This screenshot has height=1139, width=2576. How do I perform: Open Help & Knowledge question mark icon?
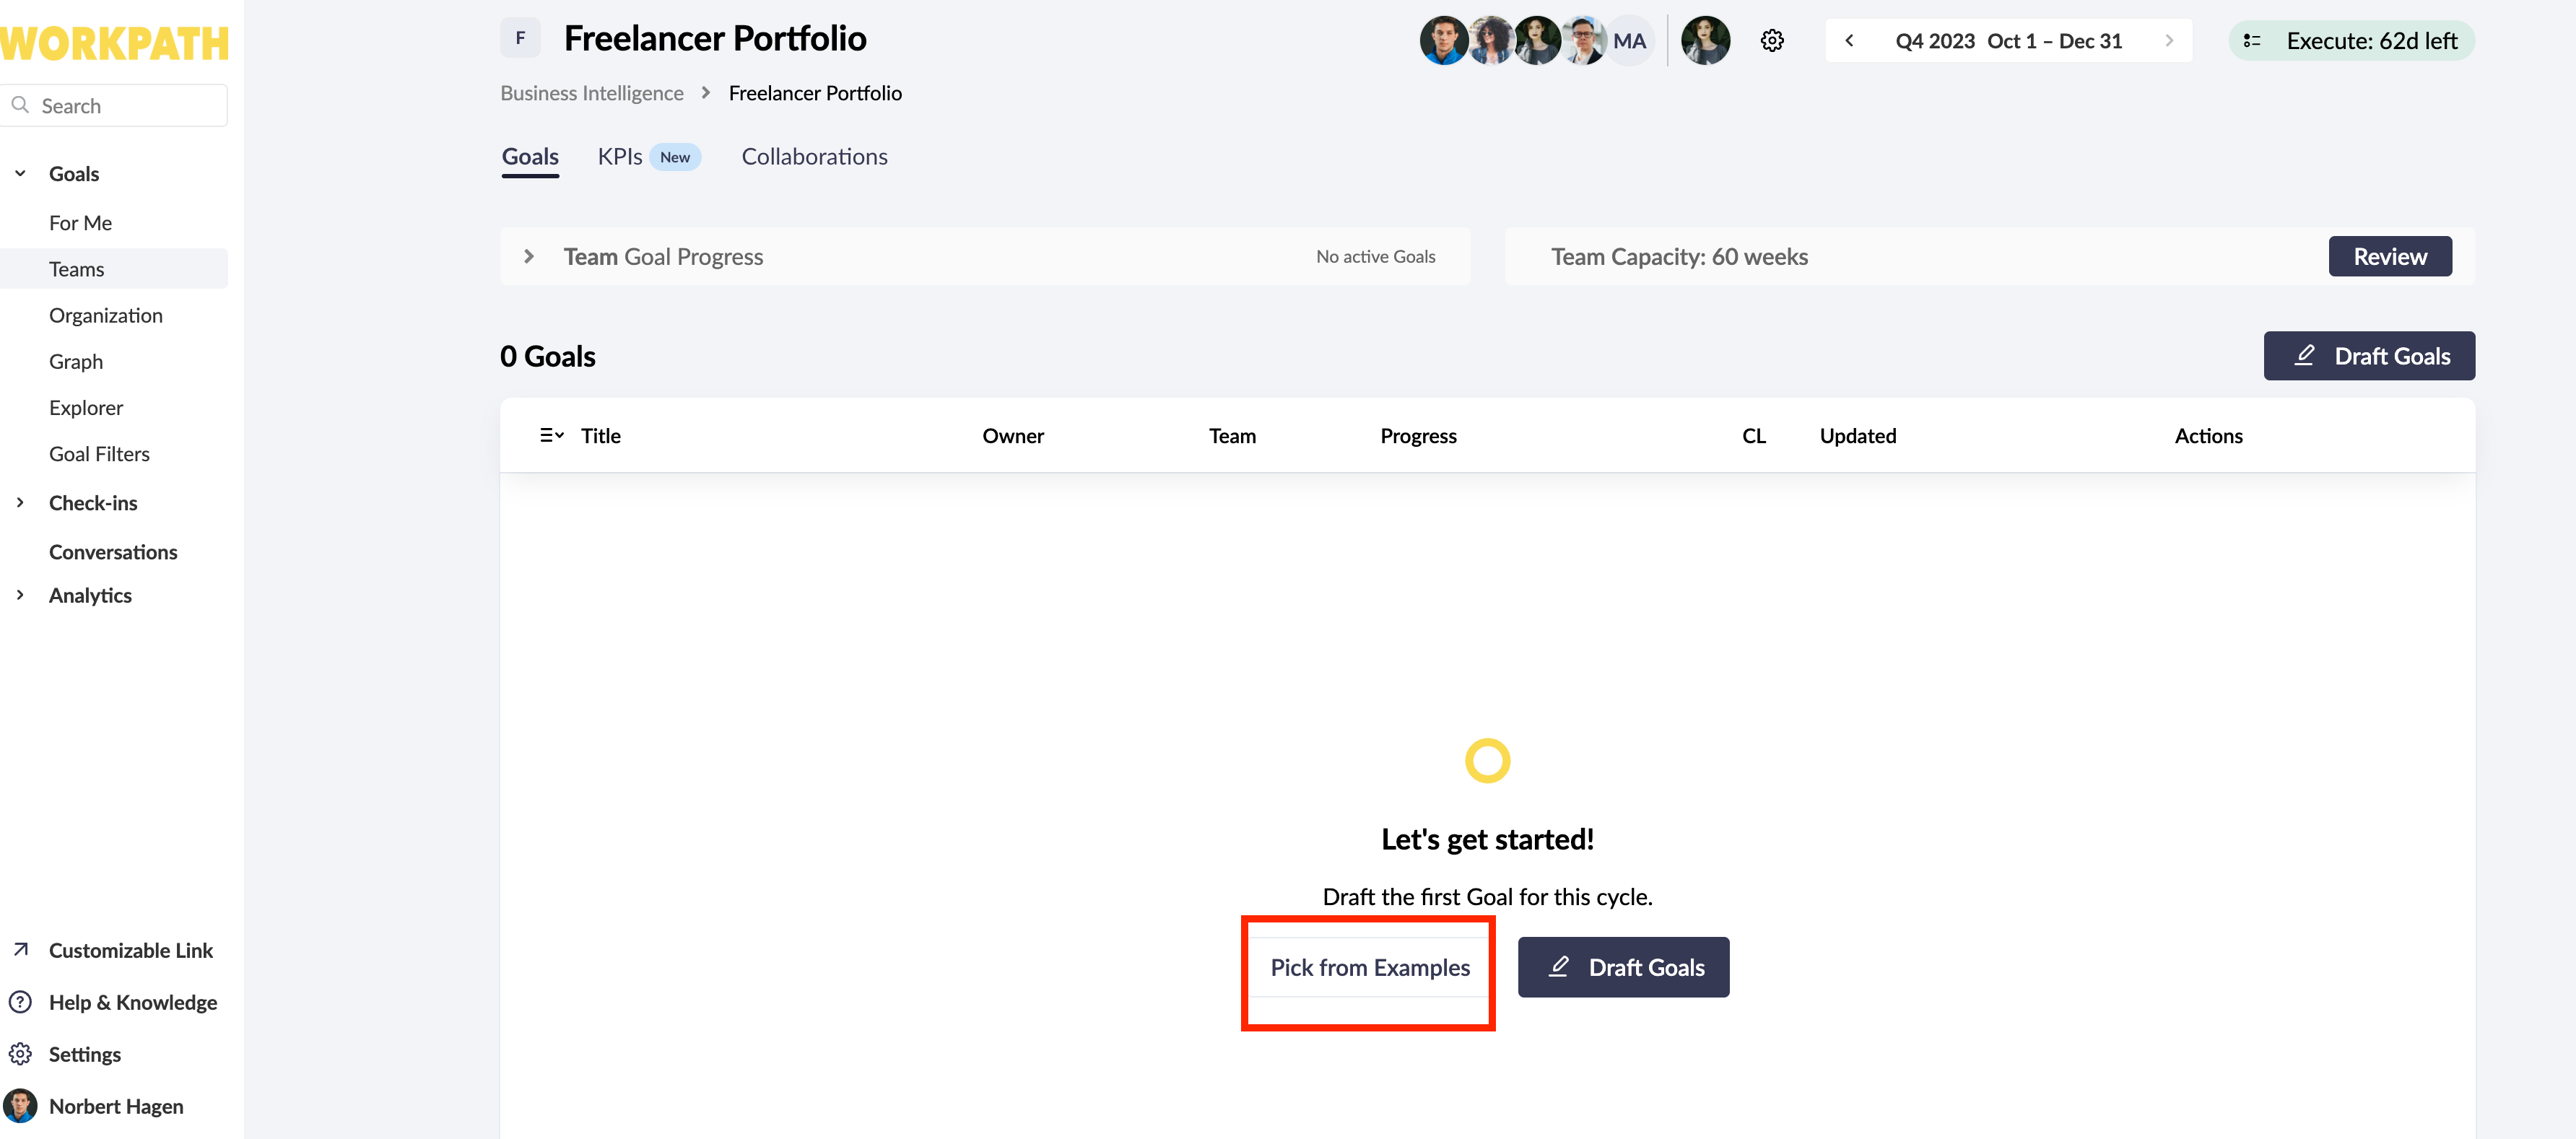pos(20,1001)
